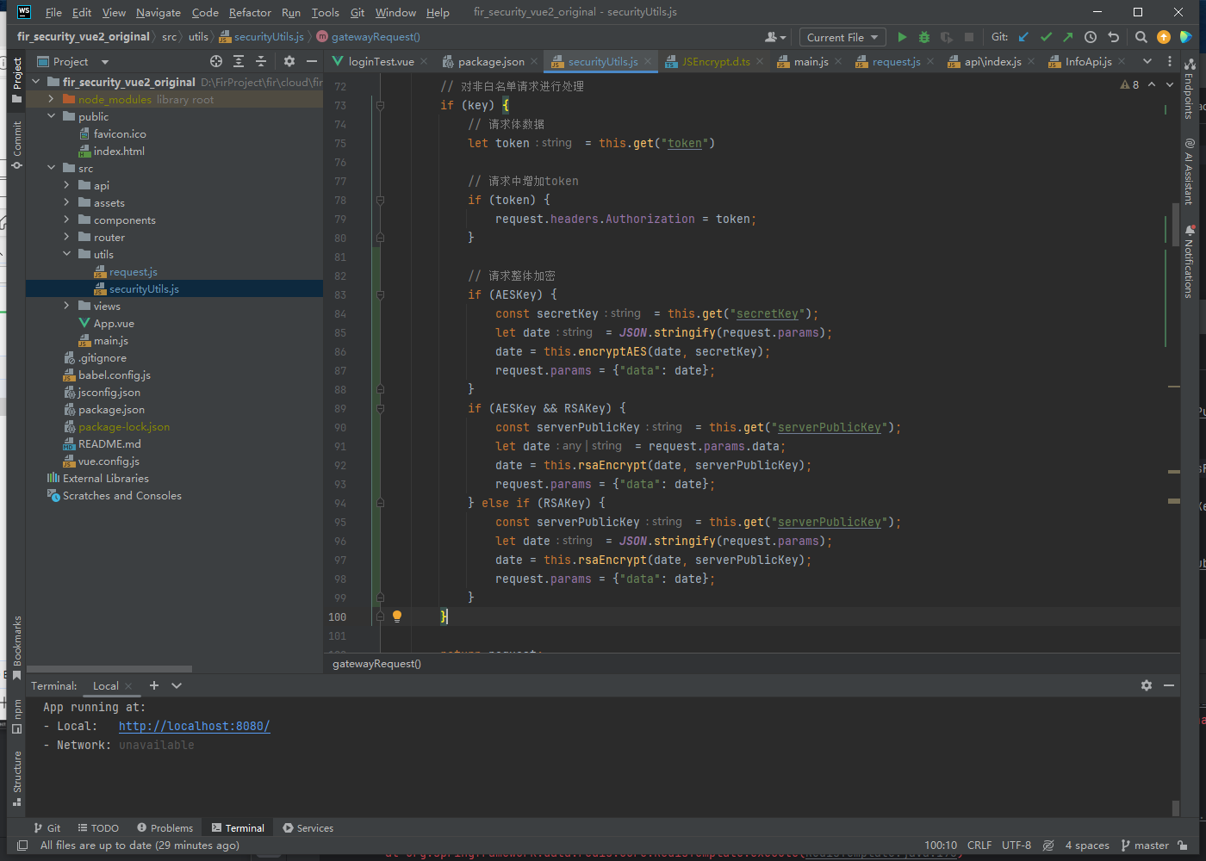Open the Structure tool window
Viewport: 1206px width, 861px height.
click(x=16, y=778)
